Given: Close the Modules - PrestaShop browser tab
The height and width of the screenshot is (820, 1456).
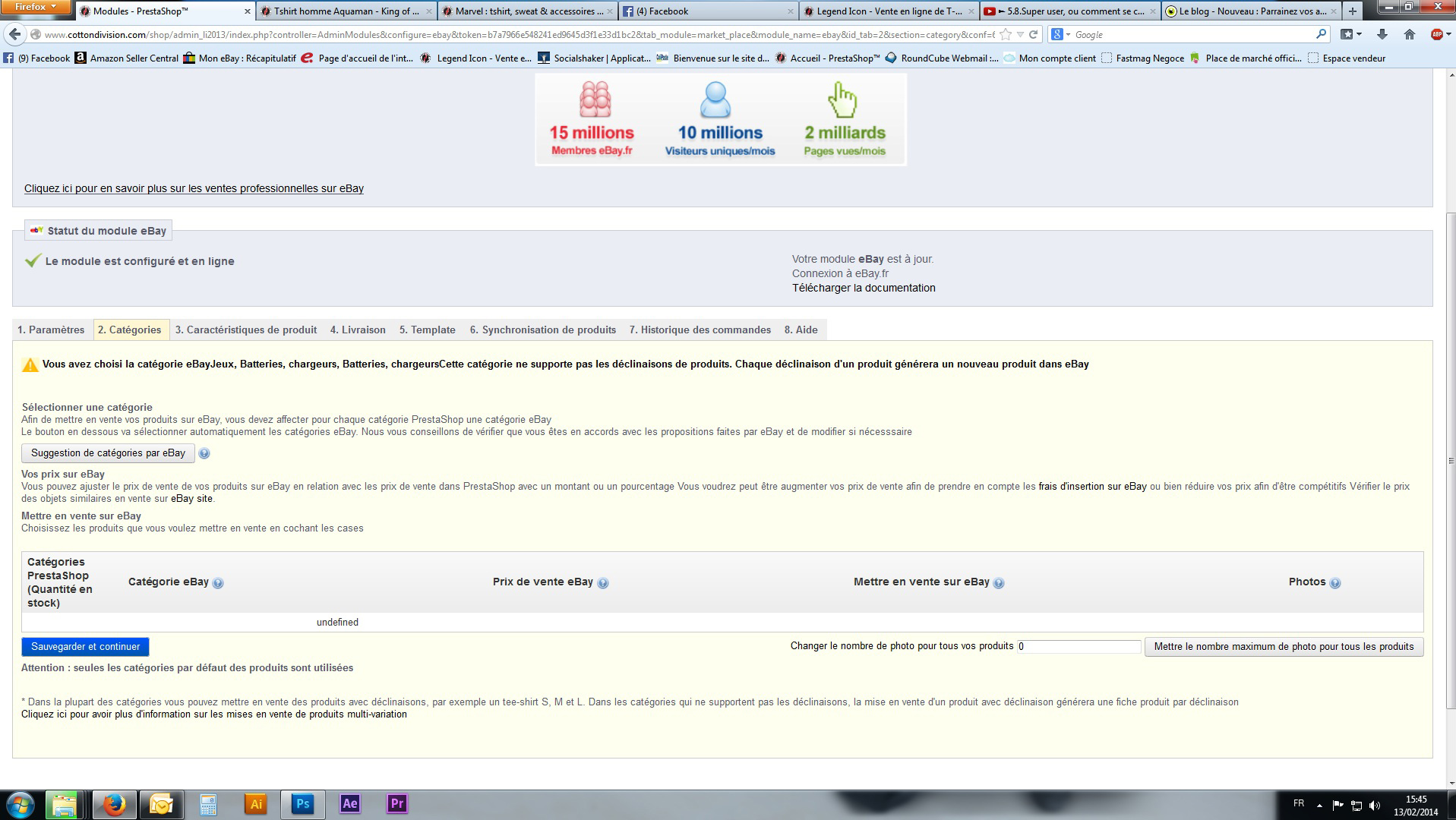Looking at the screenshot, I should click(x=247, y=11).
